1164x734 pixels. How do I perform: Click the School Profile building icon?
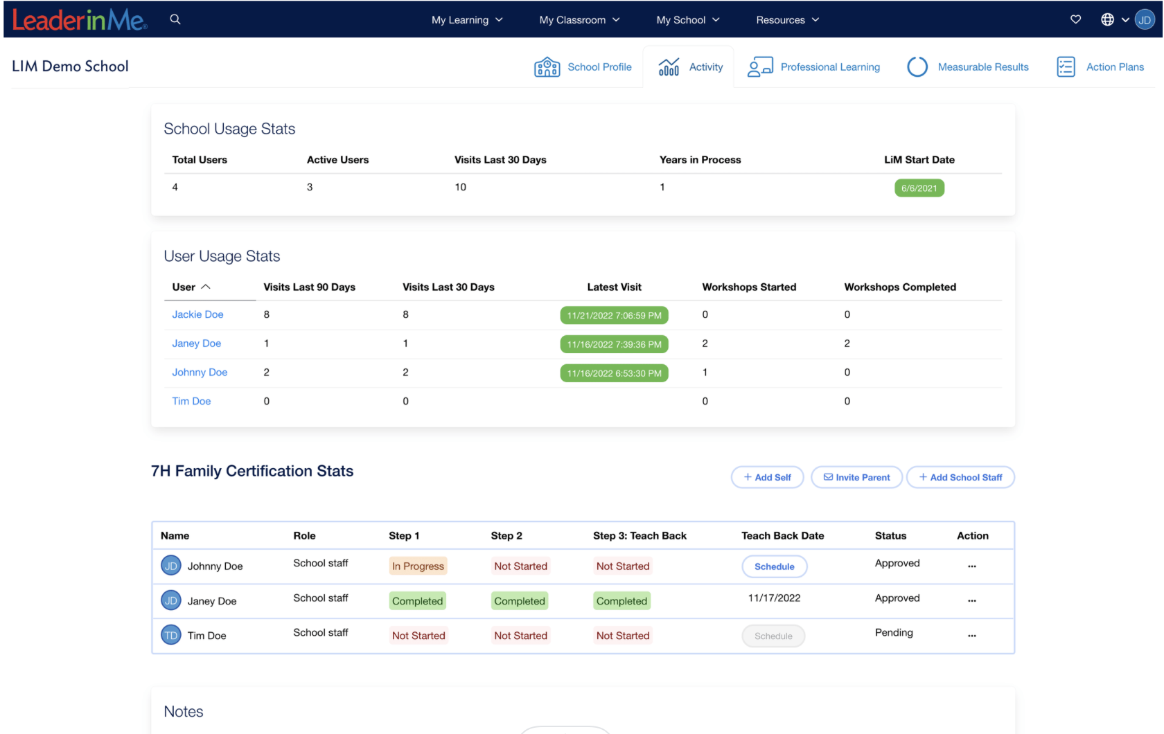[547, 67]
